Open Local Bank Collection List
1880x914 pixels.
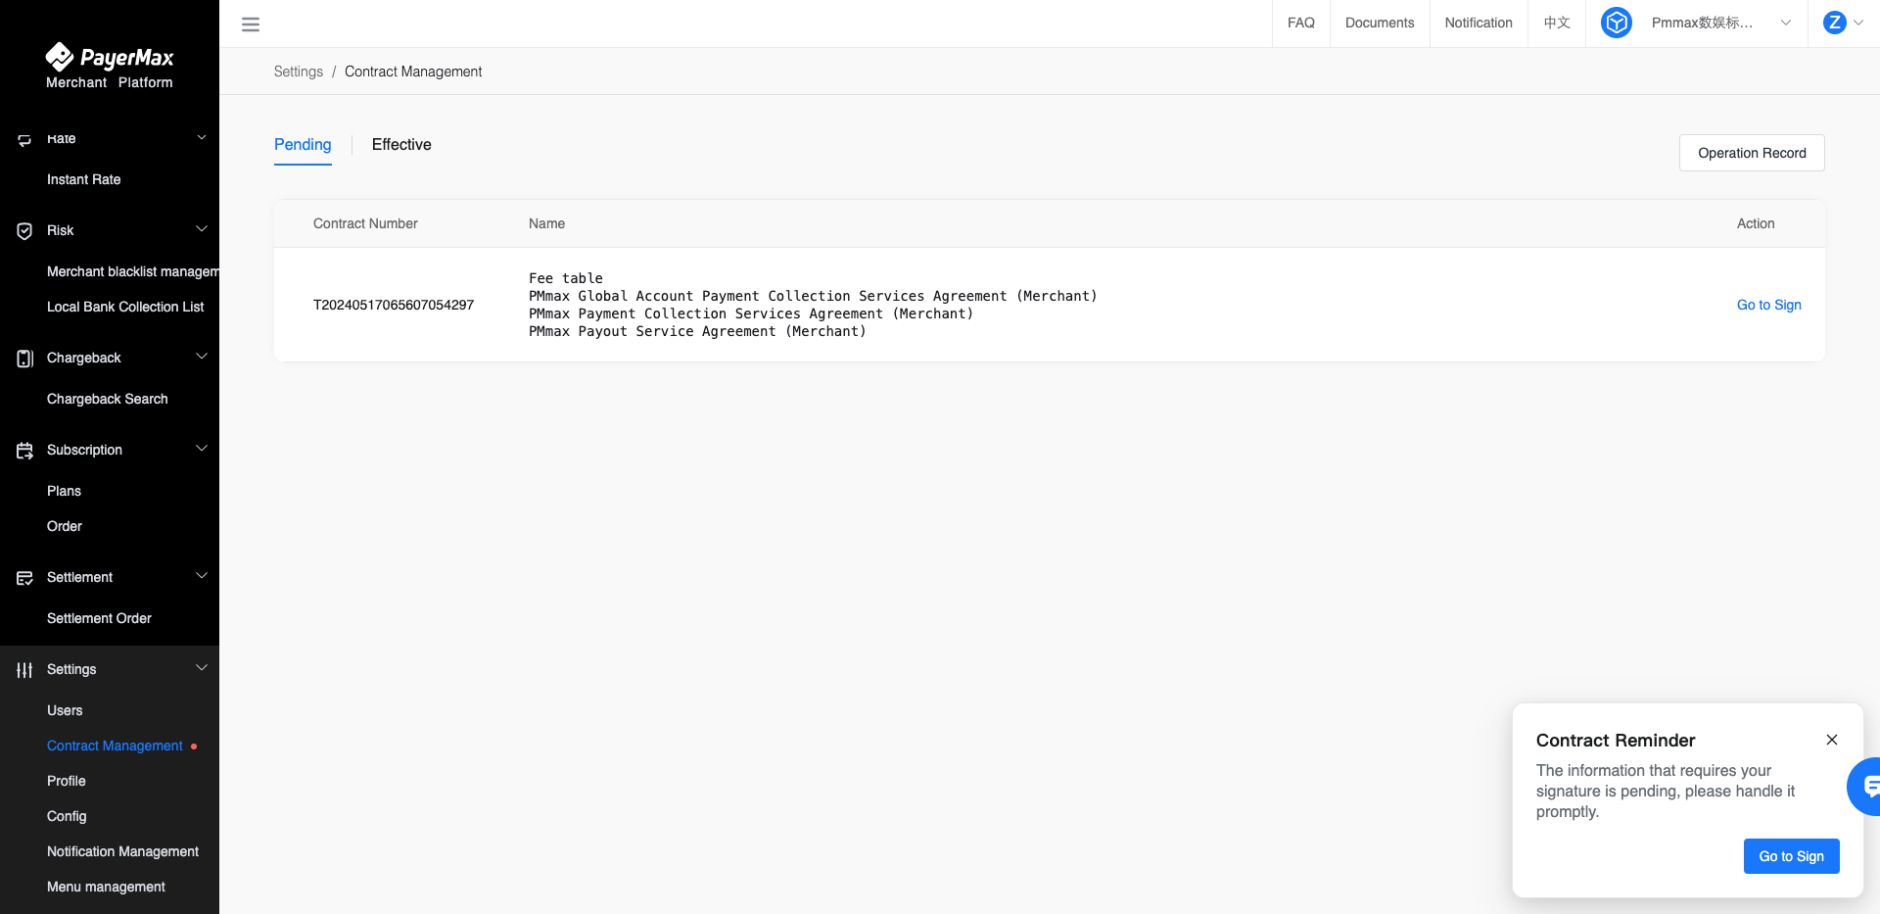tap(125, 308)
